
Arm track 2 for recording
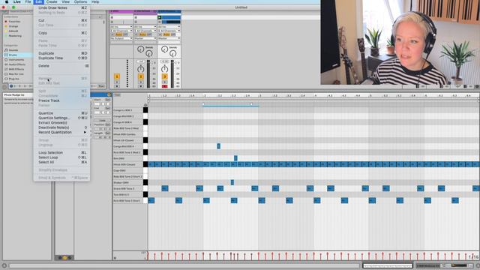(x=140, y=87)
